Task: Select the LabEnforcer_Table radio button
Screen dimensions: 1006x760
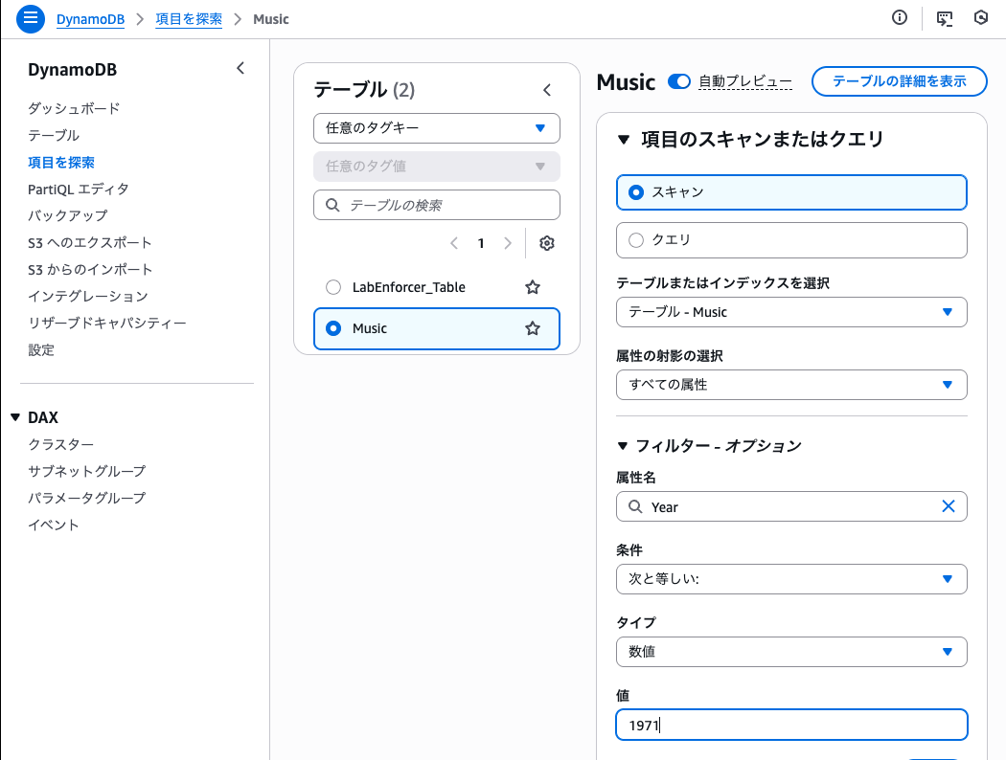Action: tap(333, 287)
